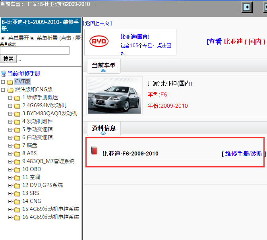This screenshot has height=240, width=267.
Task: Click folder icon for 15 4G69发动机电控系统
Action: pos(17,209)
